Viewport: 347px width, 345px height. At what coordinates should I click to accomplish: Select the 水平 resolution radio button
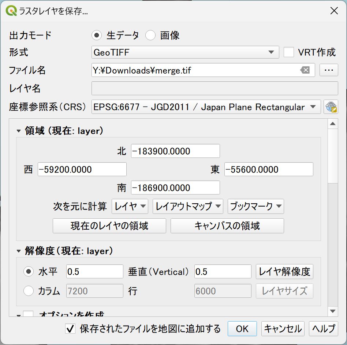pos(29,271)
